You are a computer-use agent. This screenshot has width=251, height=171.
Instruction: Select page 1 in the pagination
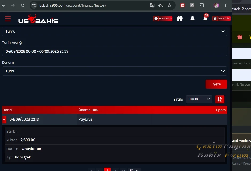(107, 169)
